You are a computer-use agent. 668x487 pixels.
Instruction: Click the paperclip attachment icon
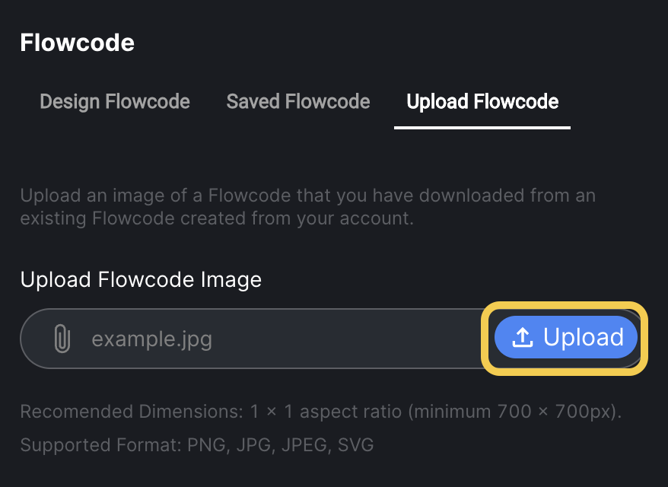point(62,339)
